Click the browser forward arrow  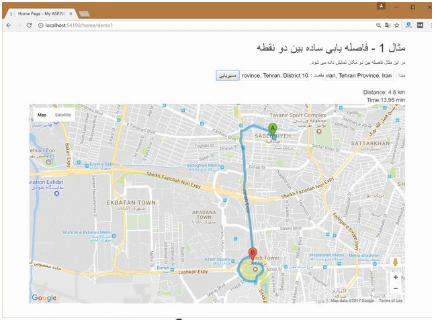[19, 25]
